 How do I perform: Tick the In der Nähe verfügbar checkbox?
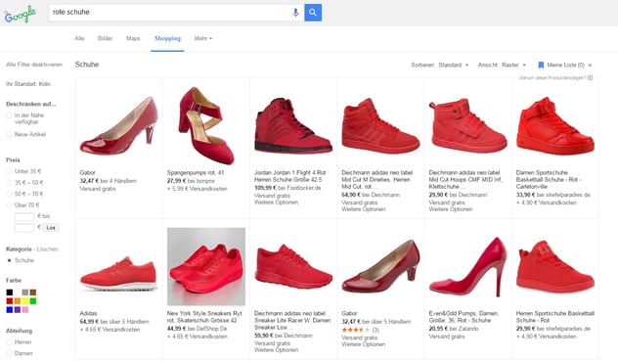pos(9,115)
